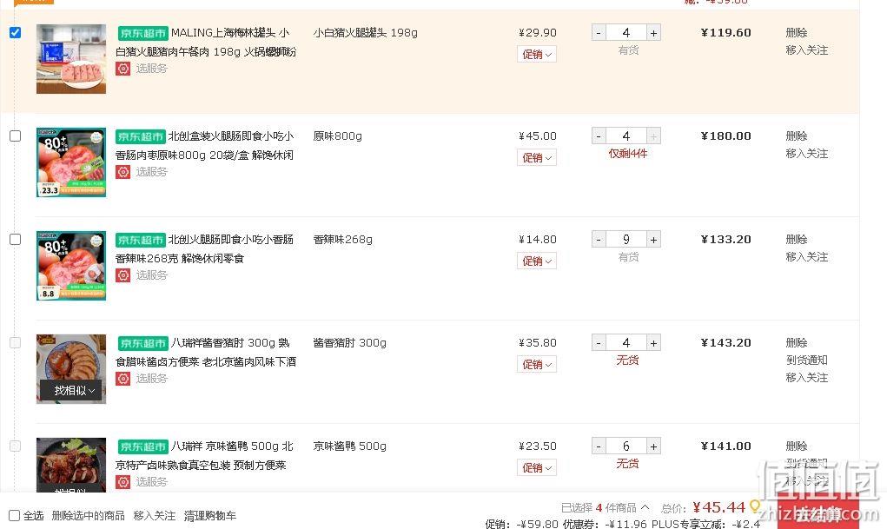The height and width of the screenshot is (529, 887).
Task: Click the checkbox beside 八瑞祥 京味酱鸭 item
Action: pyautogui.click(x=16, y=446)
